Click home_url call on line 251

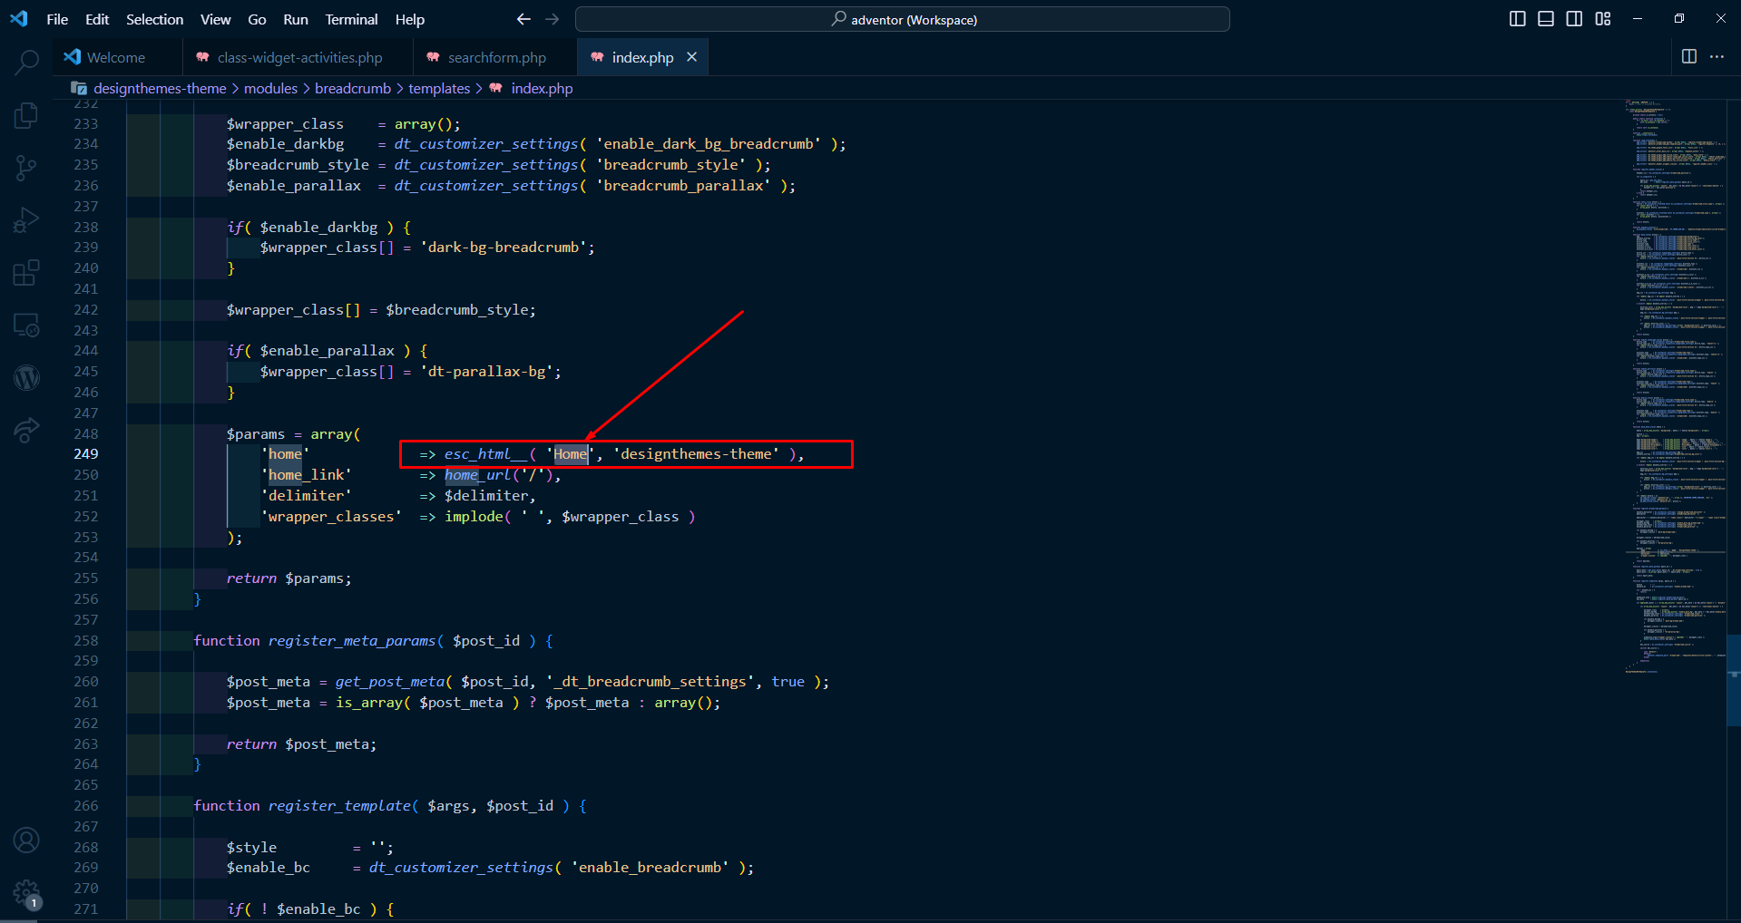pos(478,475)
